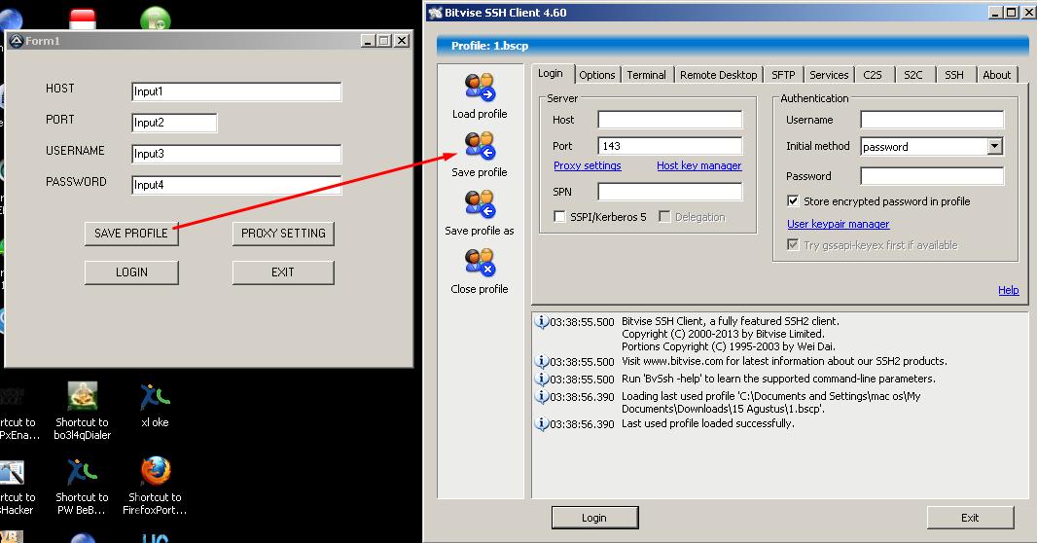Viewport: 1037px width, 543px height.
Task: Click the Bitvise SSH Client title bar icon
Action: [x=435, y=13]
